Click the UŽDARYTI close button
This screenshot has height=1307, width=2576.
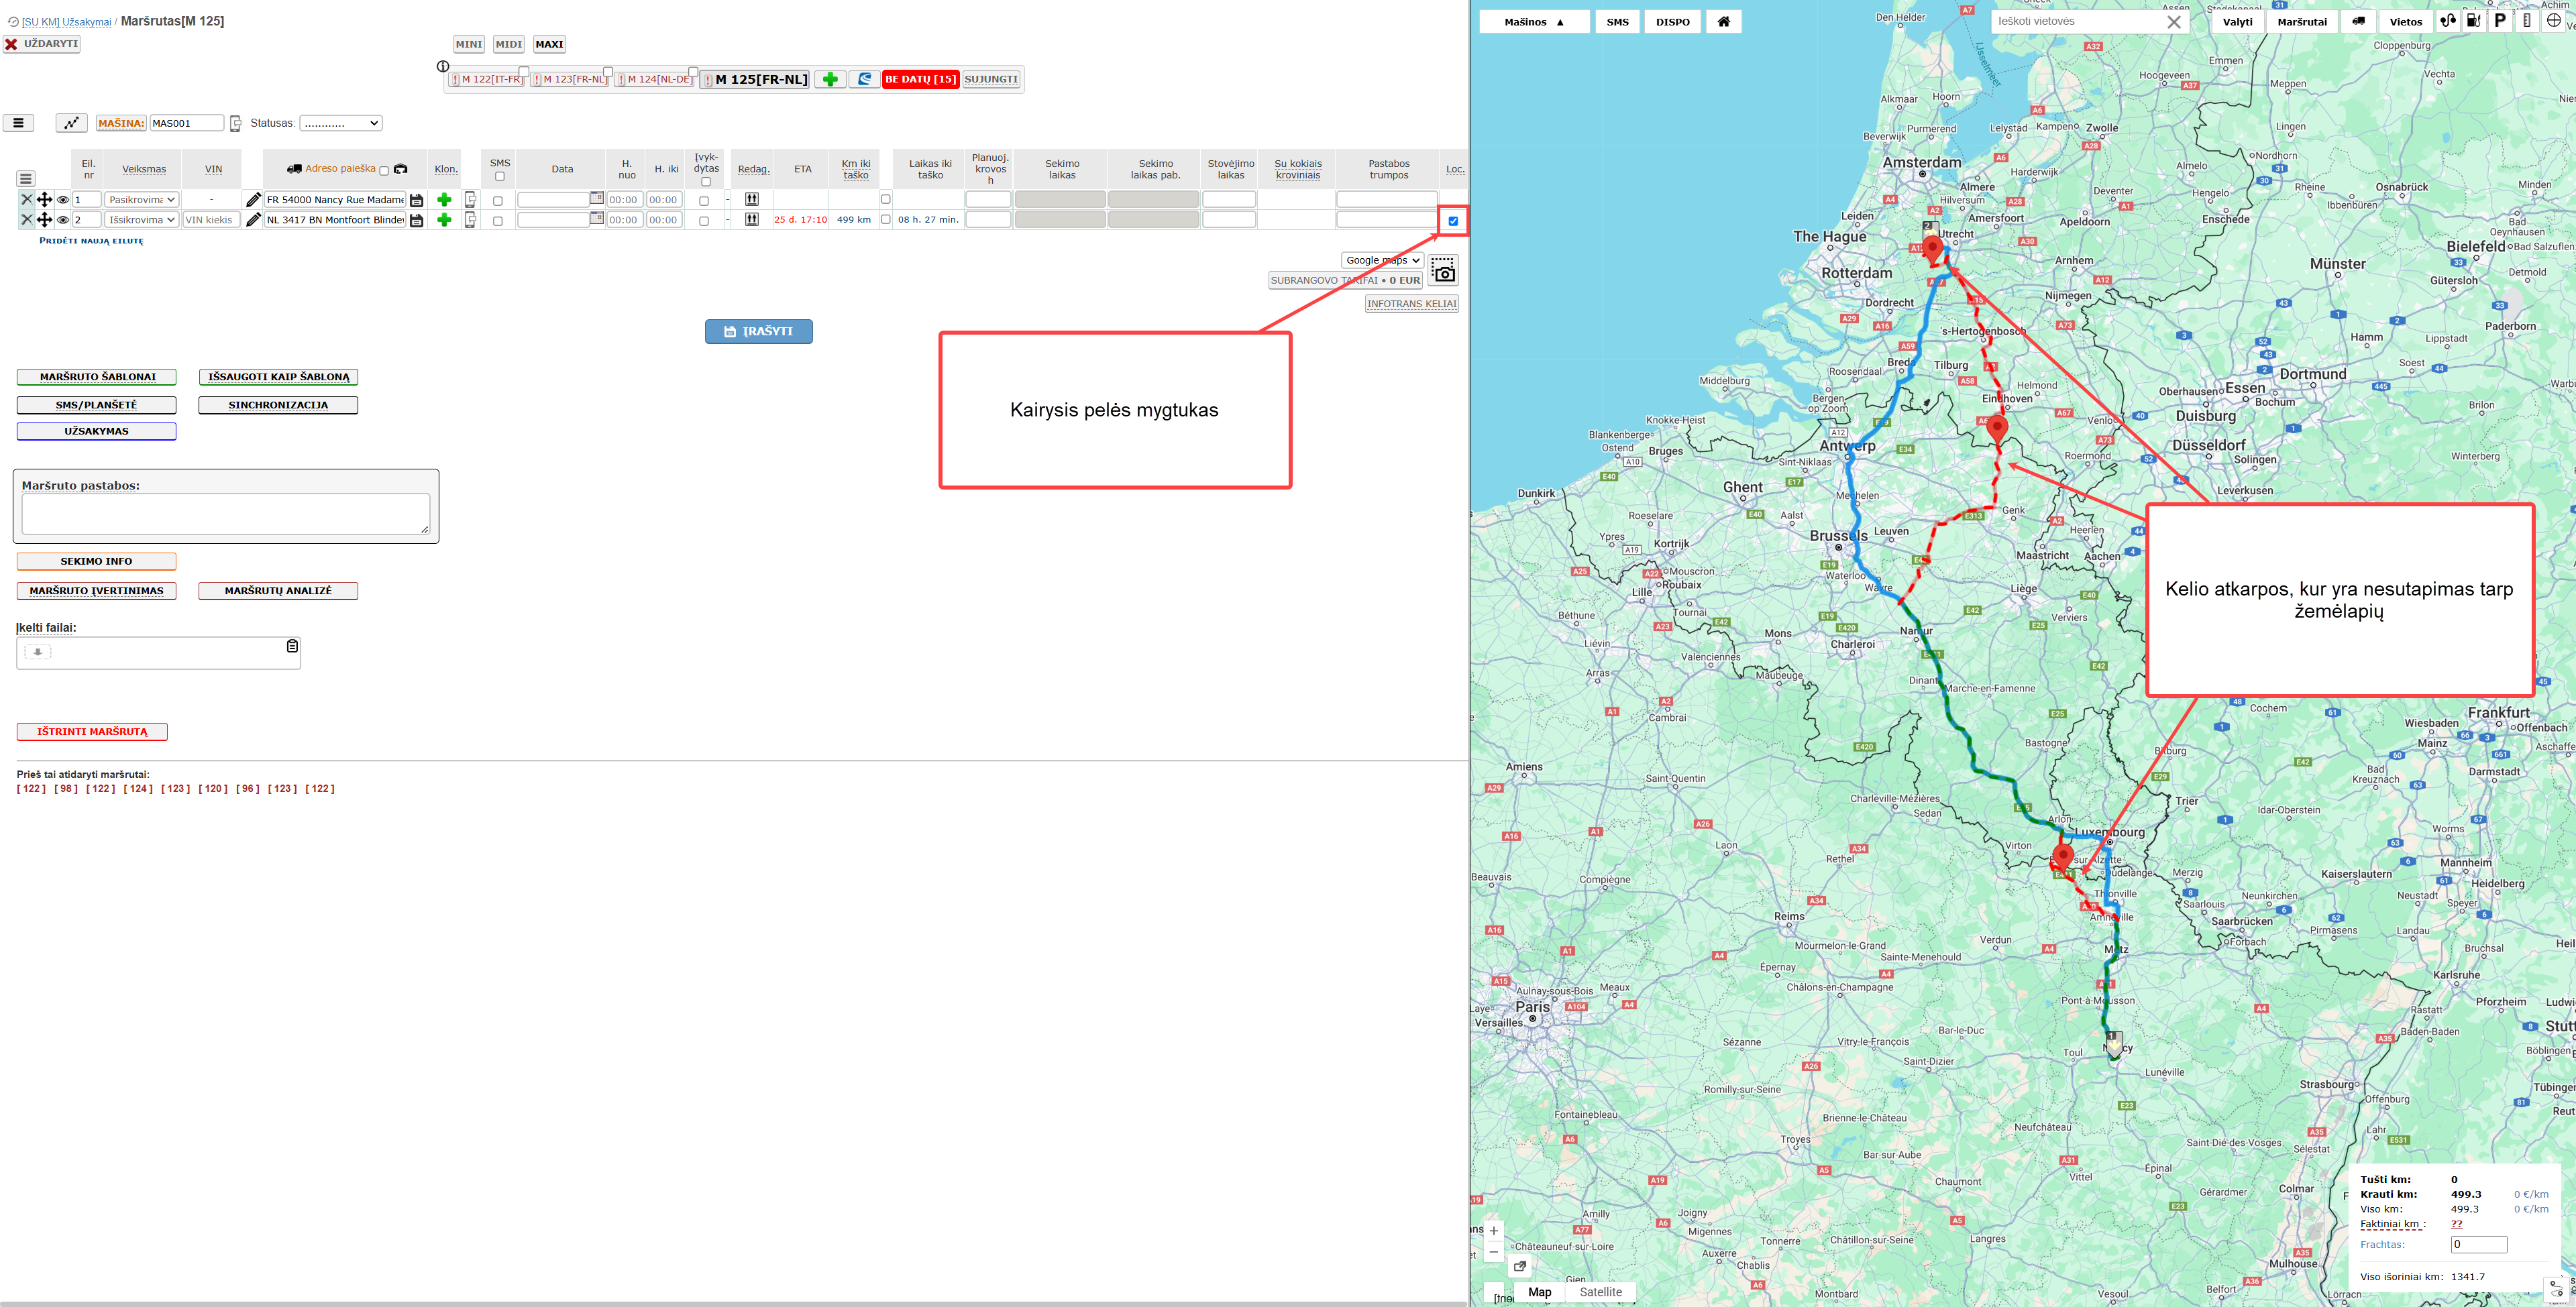tap(41, 44)
